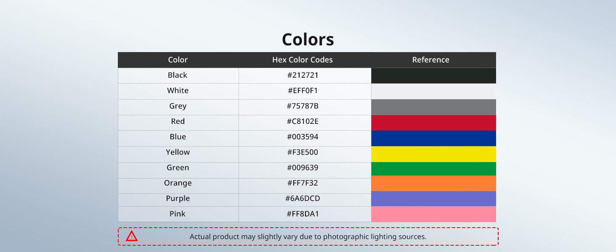Image resolution: width=616 pixels, height=252 pixels.
Task: Select the #FF7F32 hex code cell
Action: point(303,183)
